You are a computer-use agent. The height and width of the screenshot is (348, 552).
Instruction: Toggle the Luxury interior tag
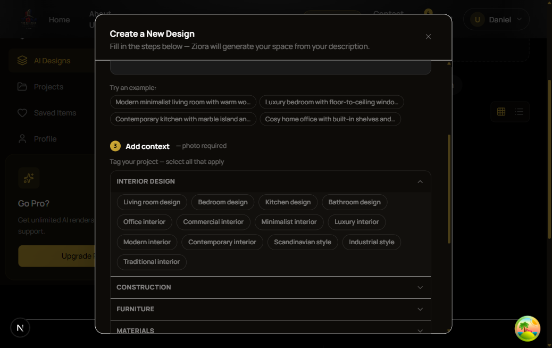click(357, 222)
